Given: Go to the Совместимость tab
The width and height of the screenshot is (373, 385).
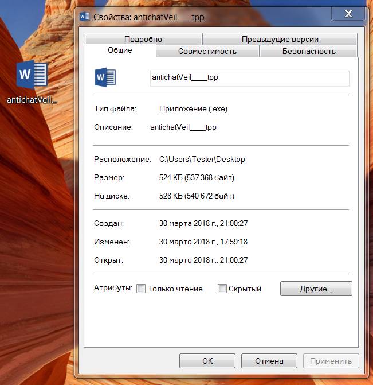Looking at the screenshot, I should point(207,51).
